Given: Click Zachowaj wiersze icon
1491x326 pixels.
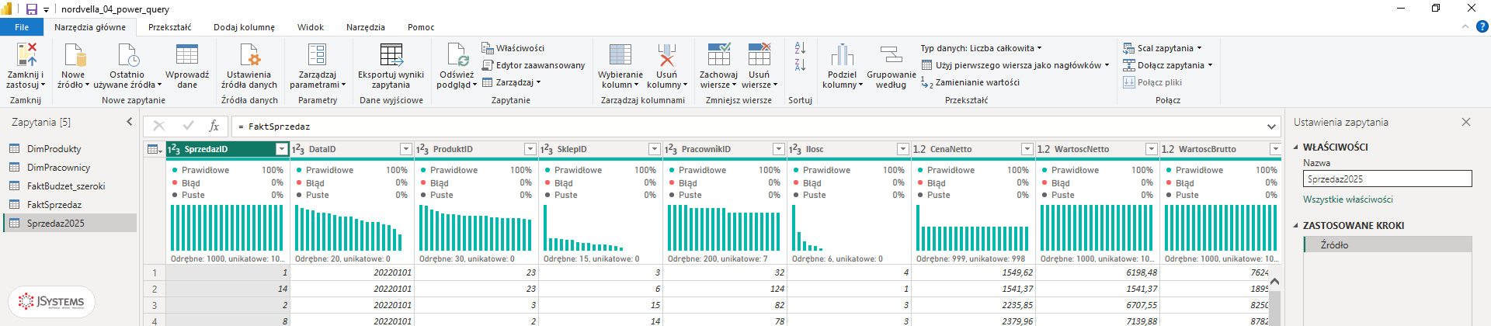Looking at the screenshot, I should (x=718, y=54).
